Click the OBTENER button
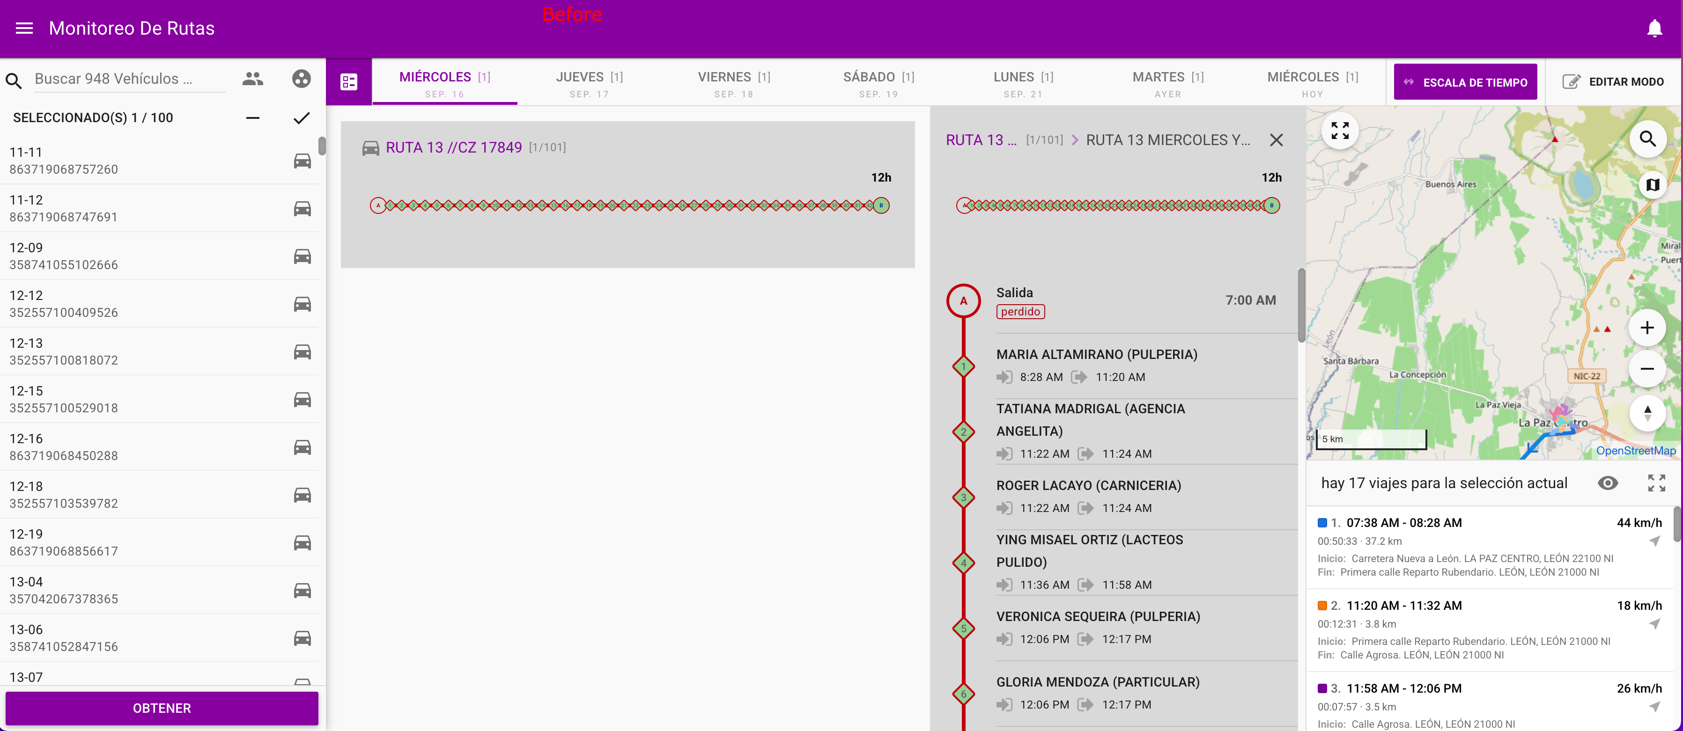This screenshot has width=1683, height=731. (x=162, y=708)
